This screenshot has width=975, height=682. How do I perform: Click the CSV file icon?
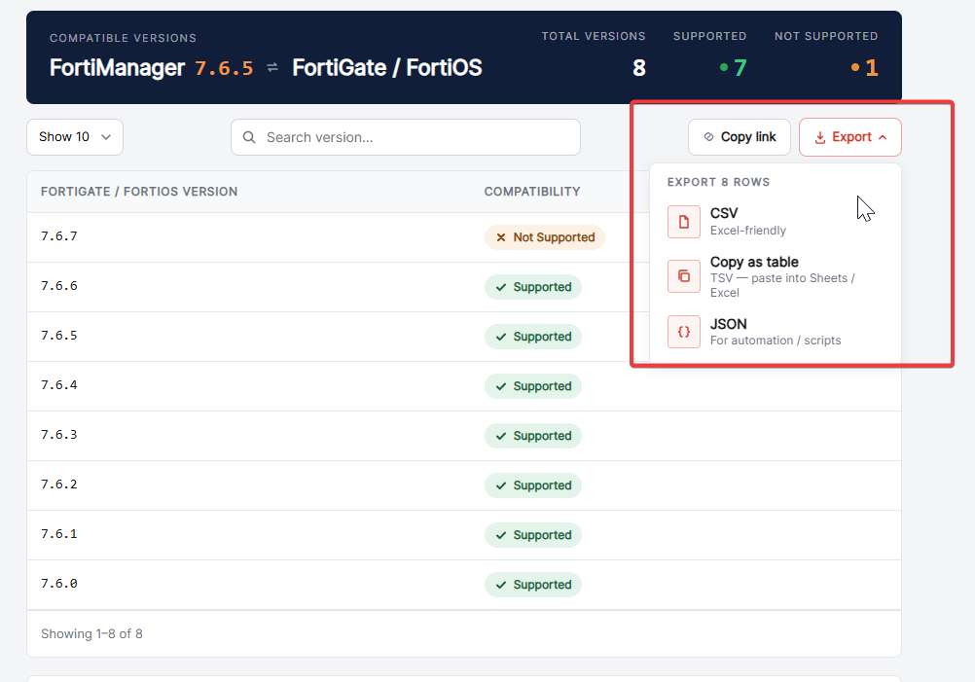pos(683,222)
